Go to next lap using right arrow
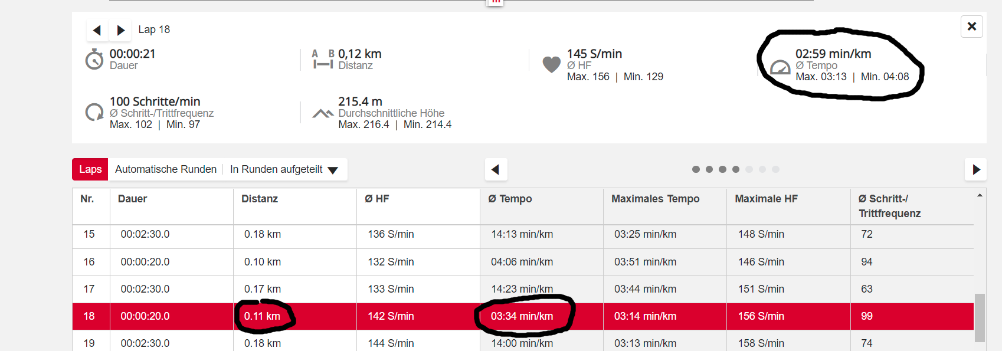1002x351 pixels. (120, 30)
